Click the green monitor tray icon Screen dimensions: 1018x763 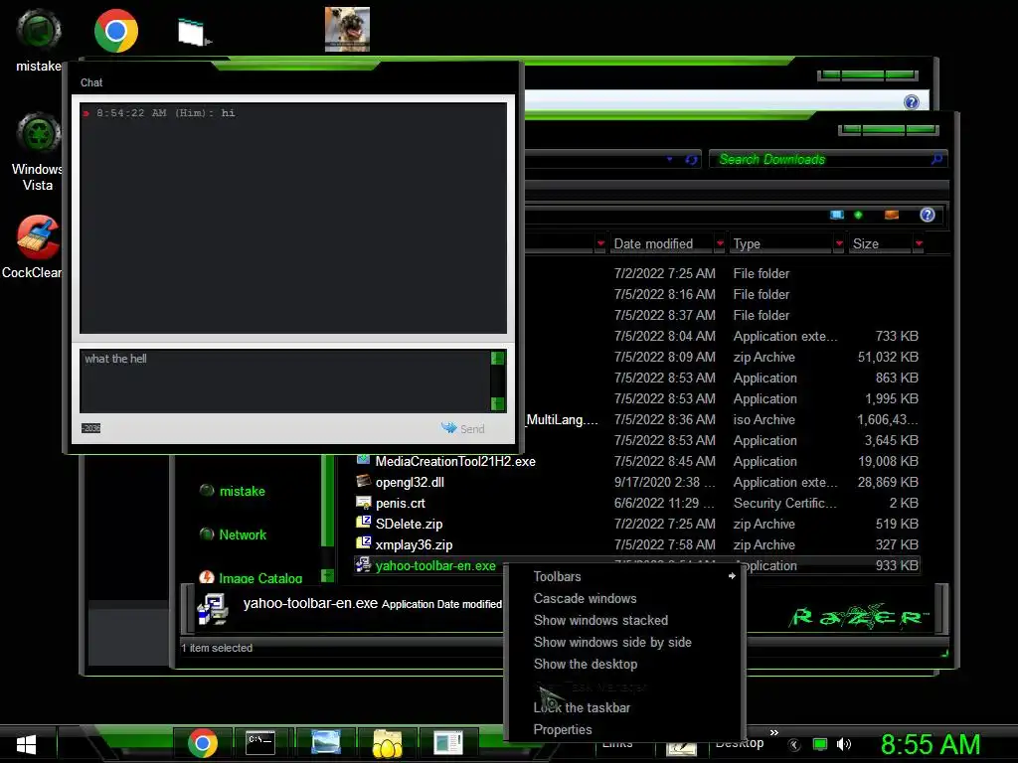(x=820, y=744)
